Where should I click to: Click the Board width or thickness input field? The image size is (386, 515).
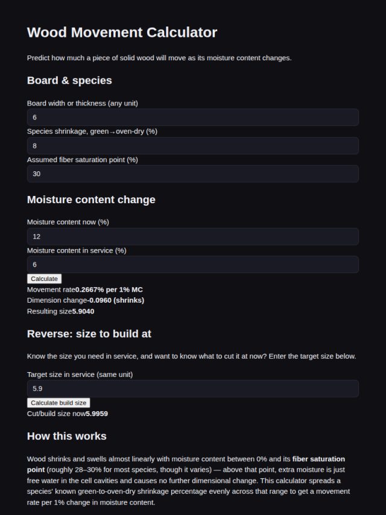[193, 117]
